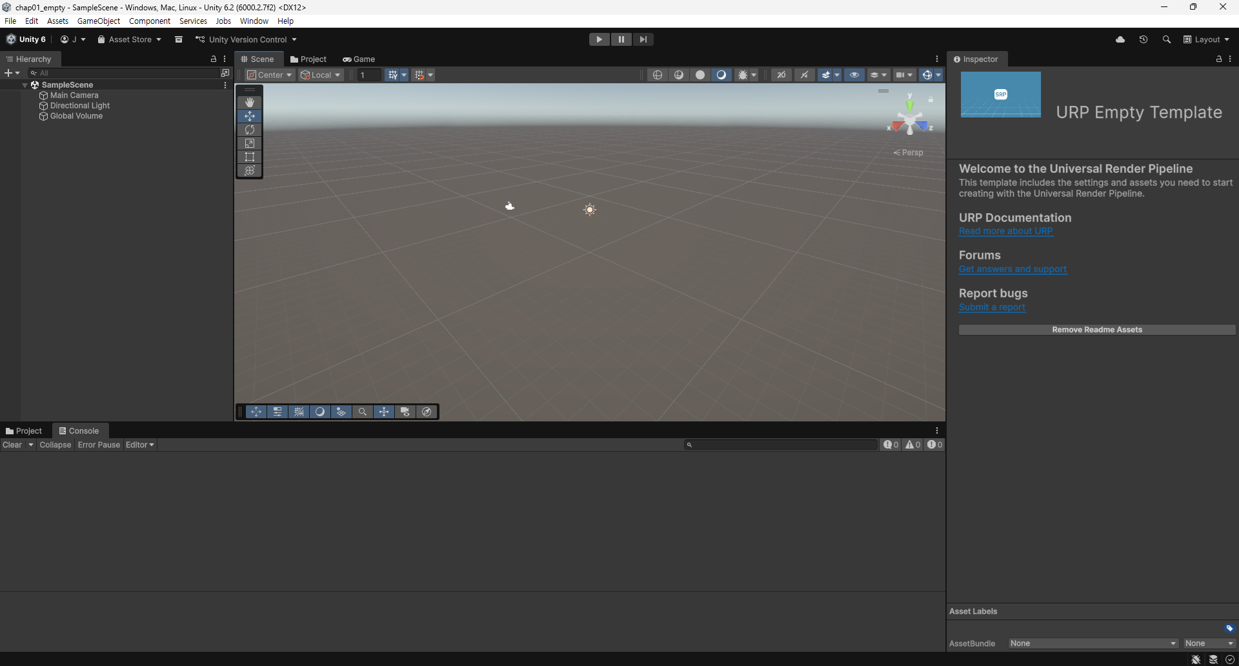Click the Step frame button

(x=643, y=39)
